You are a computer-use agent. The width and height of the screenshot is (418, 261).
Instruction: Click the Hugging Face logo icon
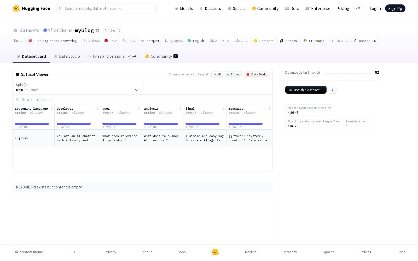pyautogui.click(x=16, y=8)
